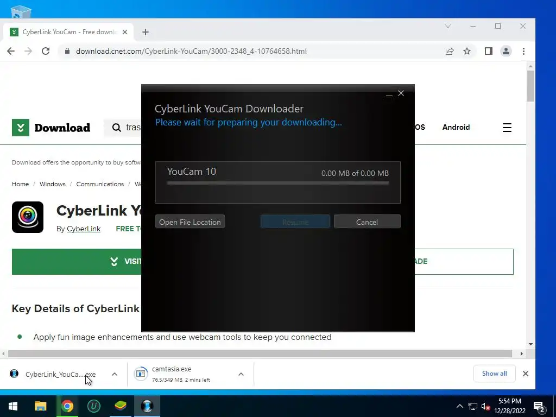Click the disabled Resume button
The image size is (556, 417).
pos(295,222)
